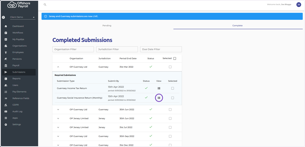Click the Reports chart icon
The height and width of the screenshot is (147, 305).
[6, 79]
